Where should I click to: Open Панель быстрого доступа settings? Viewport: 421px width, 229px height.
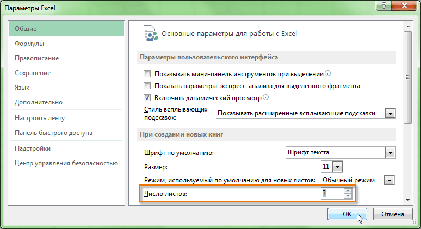(x=66, y=133)
